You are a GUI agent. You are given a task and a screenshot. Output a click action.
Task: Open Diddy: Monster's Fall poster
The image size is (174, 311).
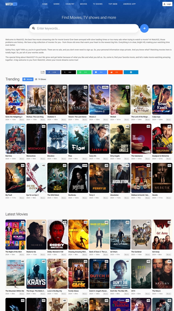(x=57, y=235)
